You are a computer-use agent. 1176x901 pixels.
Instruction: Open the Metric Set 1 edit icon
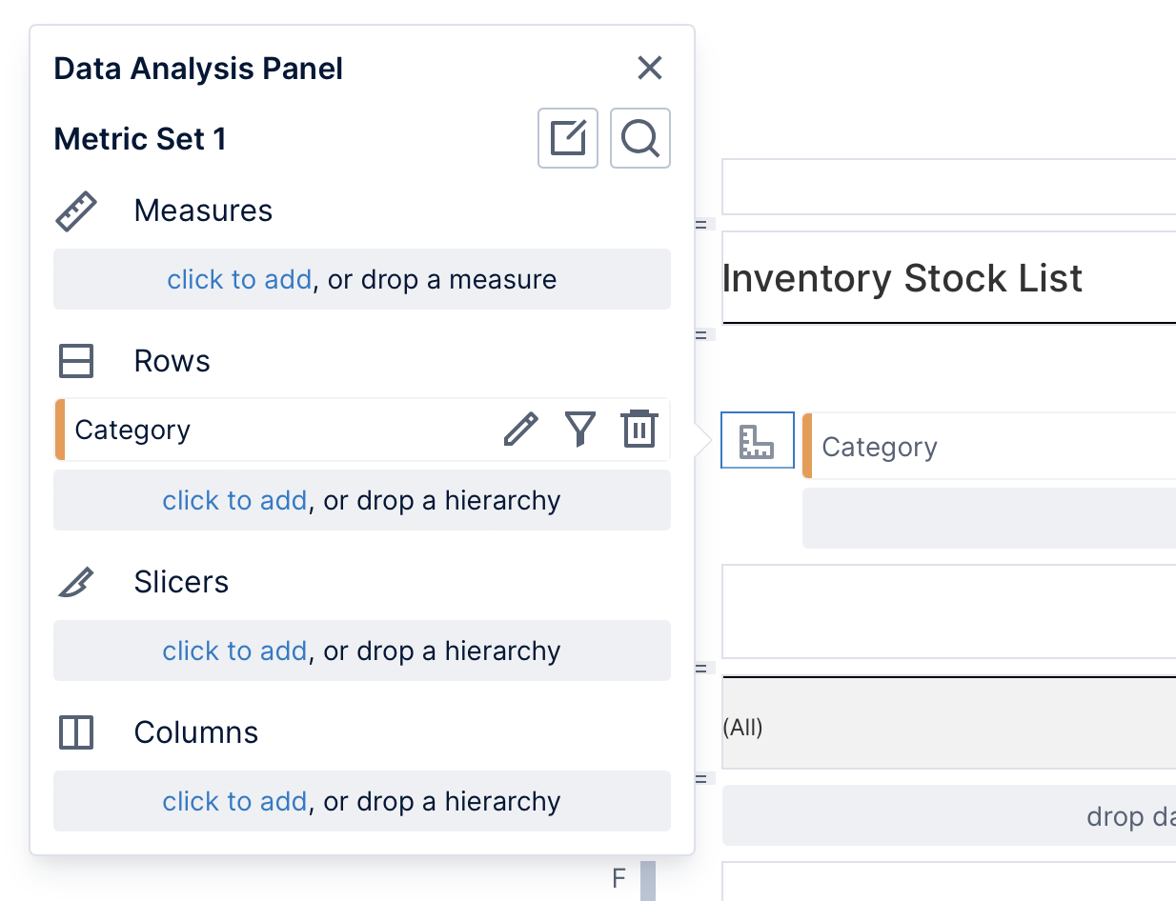567,138
